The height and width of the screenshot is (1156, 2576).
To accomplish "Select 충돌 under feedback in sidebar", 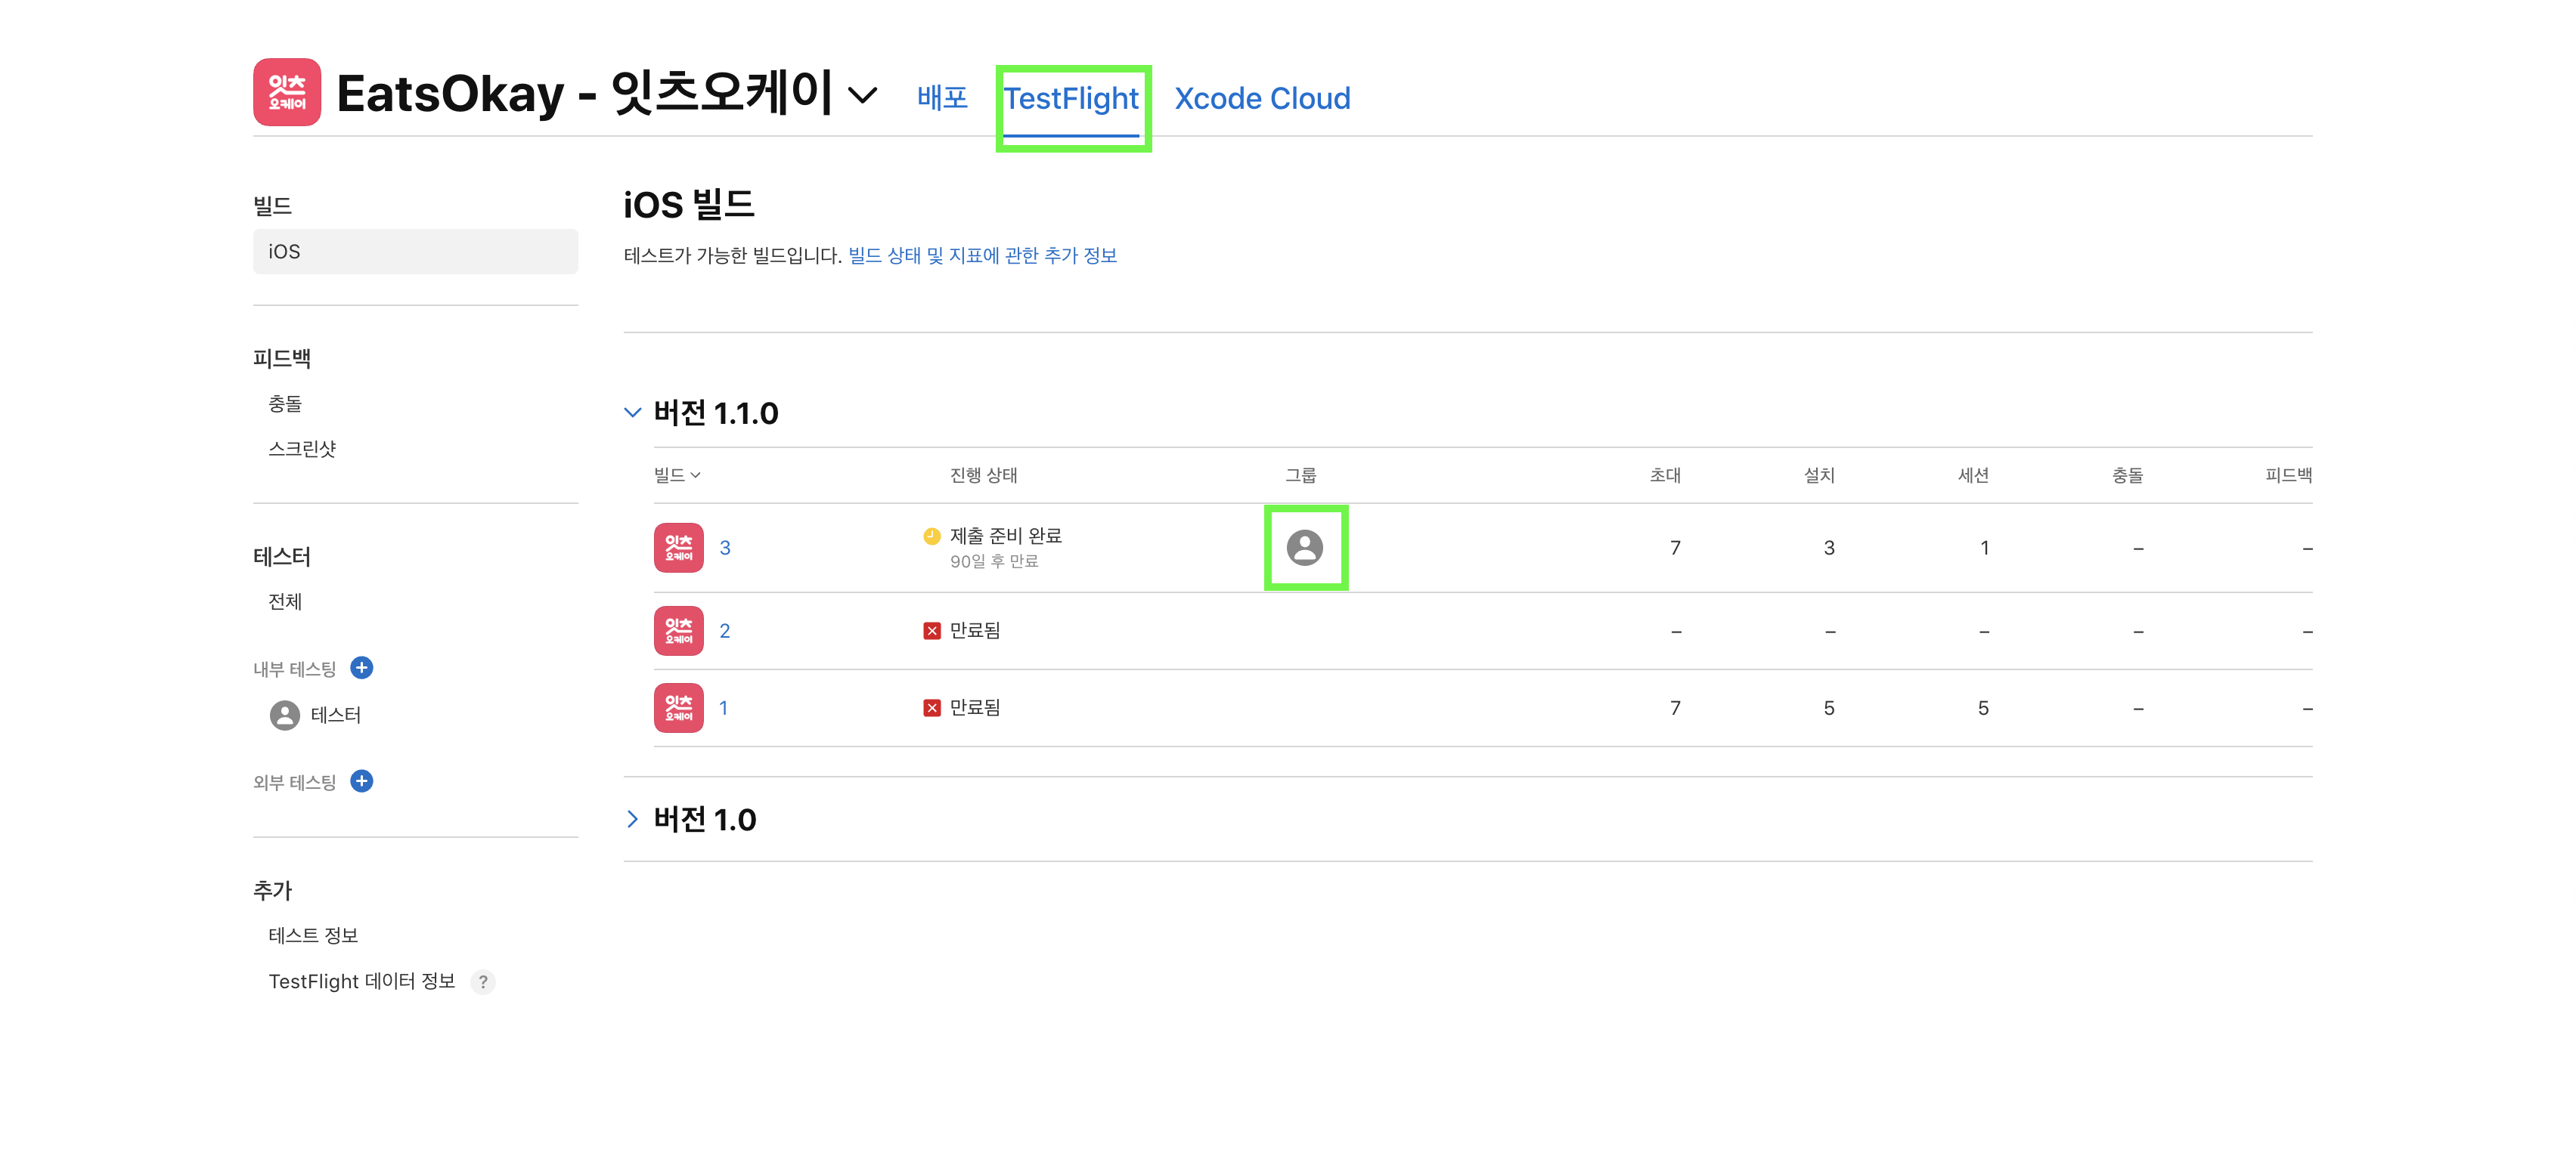I will pyautogui.click(x=285, y=403).
